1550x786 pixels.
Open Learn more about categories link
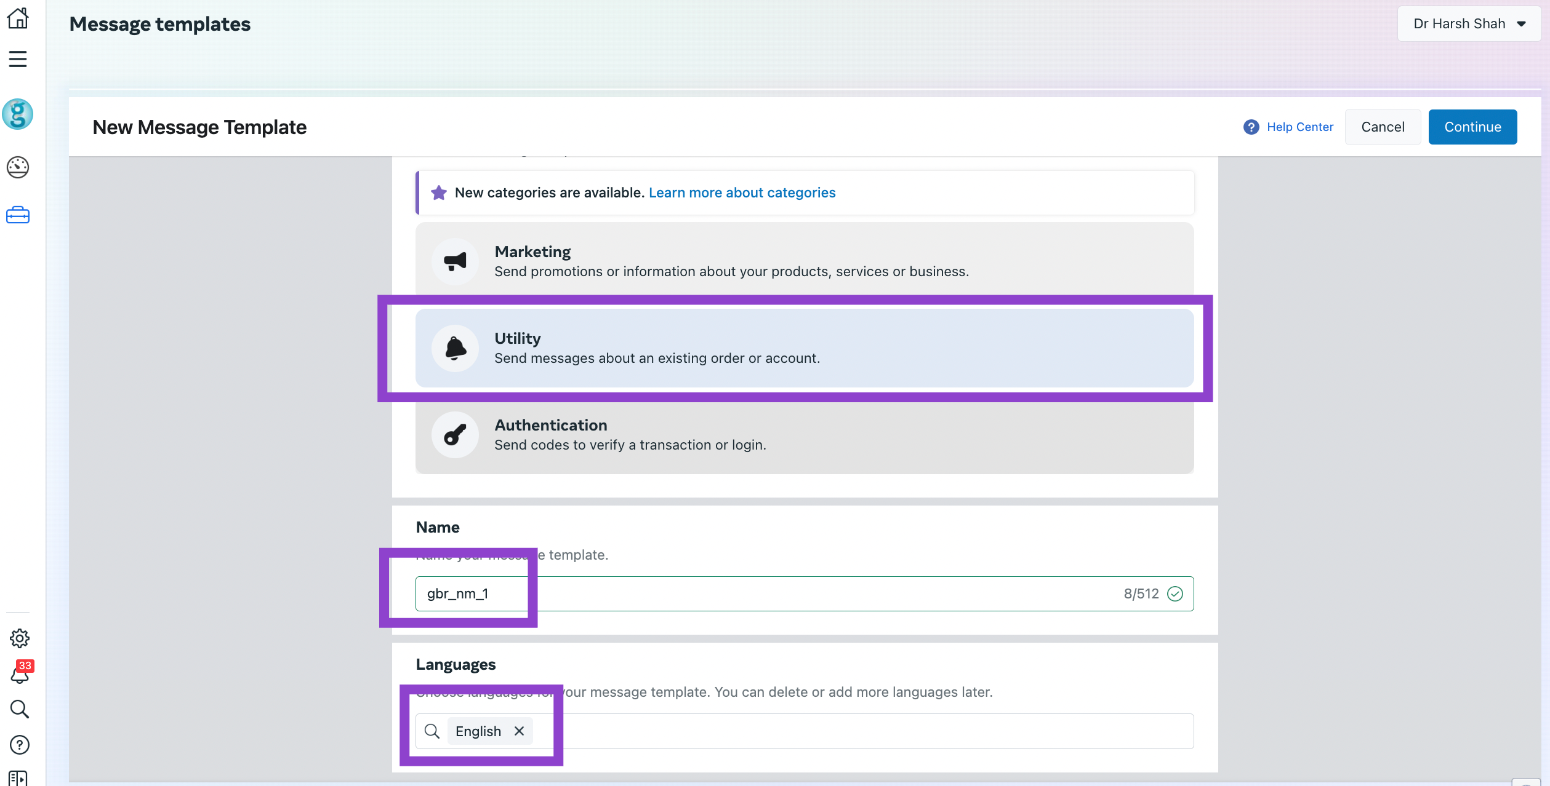742,193
